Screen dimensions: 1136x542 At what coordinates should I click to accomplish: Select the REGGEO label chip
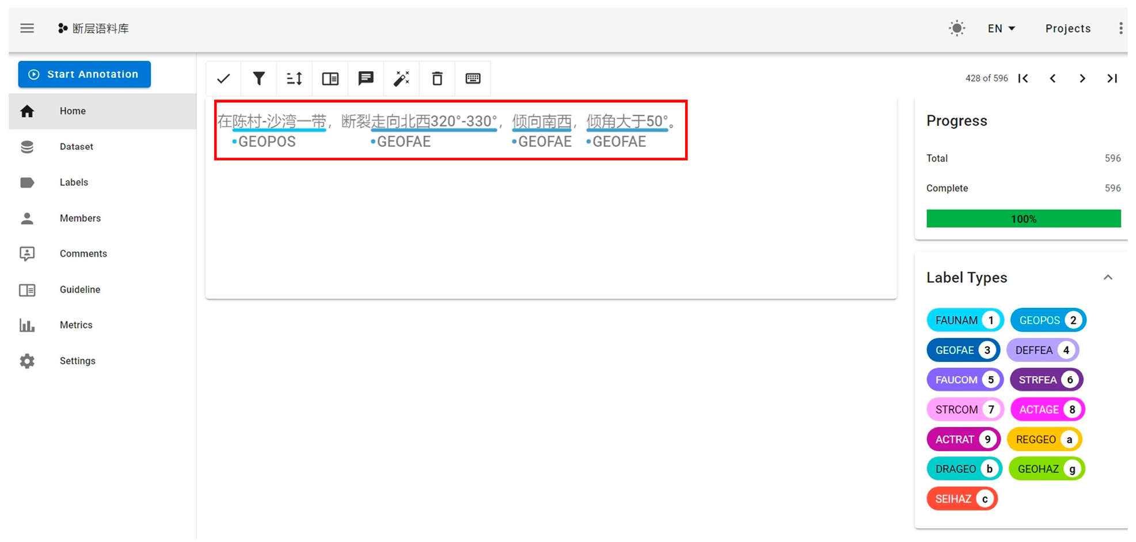point(1045,440)
